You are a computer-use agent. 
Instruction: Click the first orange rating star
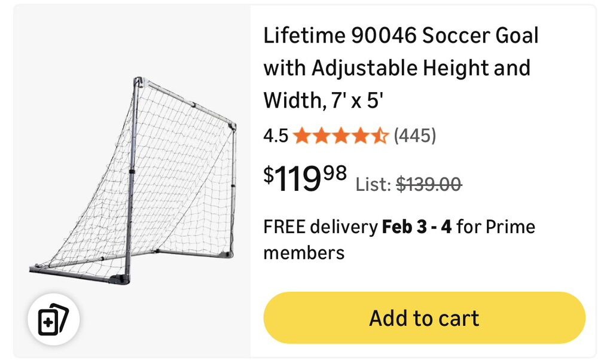303,136
